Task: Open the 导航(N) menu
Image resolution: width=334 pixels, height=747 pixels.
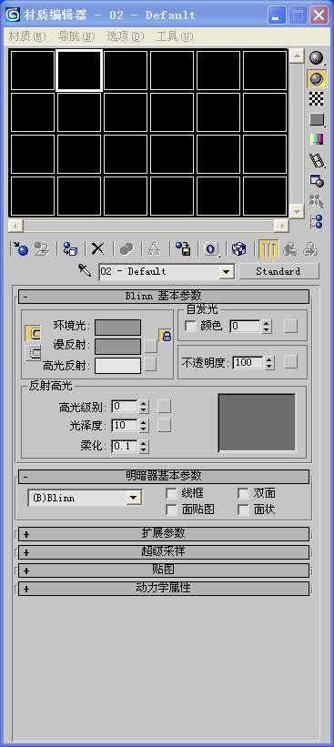Action: (76, 36)
